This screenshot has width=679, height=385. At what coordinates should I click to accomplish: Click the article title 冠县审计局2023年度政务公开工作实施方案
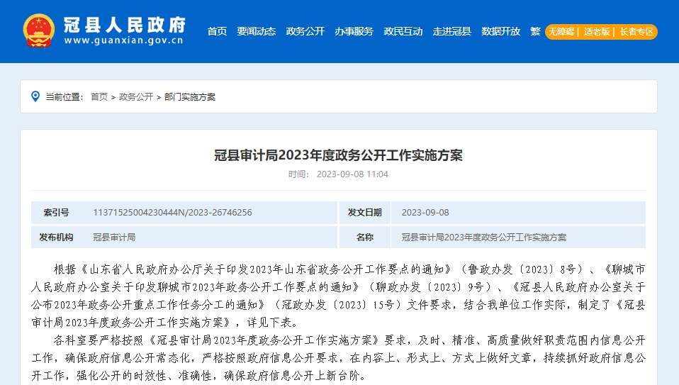[339, 155]
